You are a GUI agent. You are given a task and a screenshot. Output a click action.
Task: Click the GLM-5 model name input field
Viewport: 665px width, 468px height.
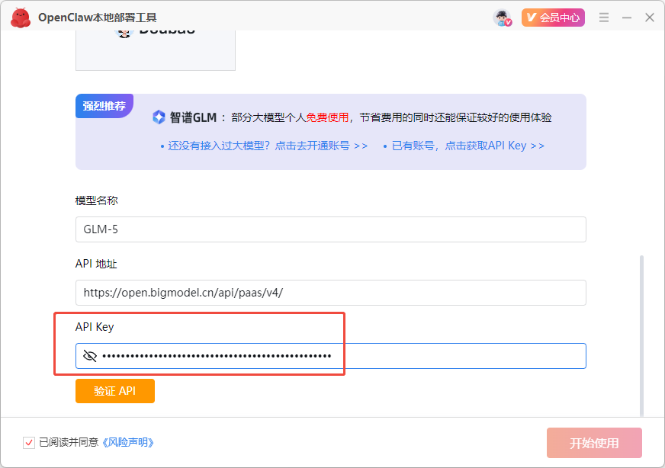331,229
